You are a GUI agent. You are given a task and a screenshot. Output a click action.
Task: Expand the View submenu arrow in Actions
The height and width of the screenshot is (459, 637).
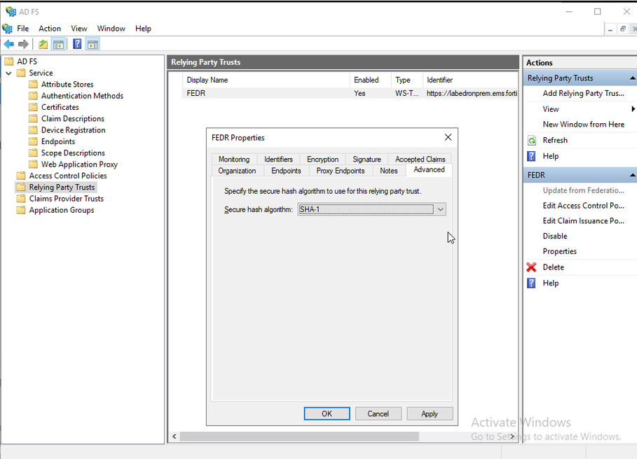[633, 109]
